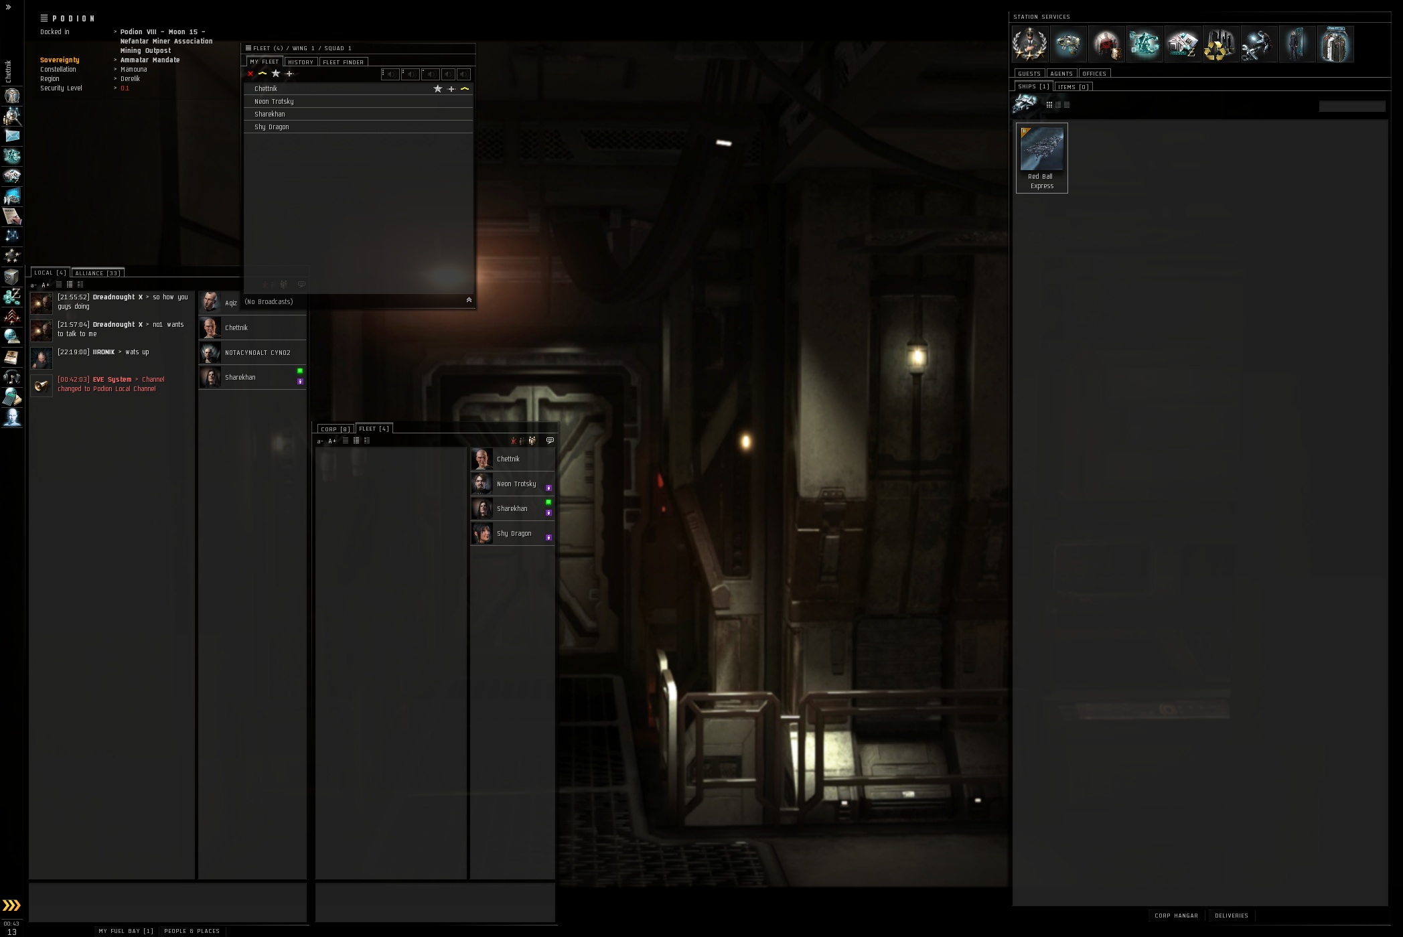
Task: Open the Bounty Office station service
Action: pyautogui.click(x=1106, y=44)
